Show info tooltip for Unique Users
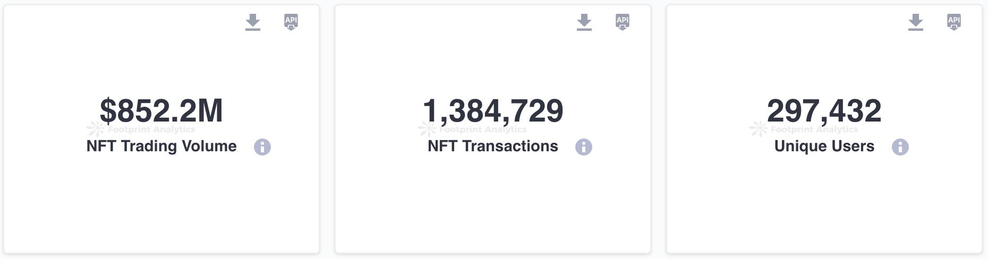Viewport: 988px width, 259px height. [x=900, y=147]
